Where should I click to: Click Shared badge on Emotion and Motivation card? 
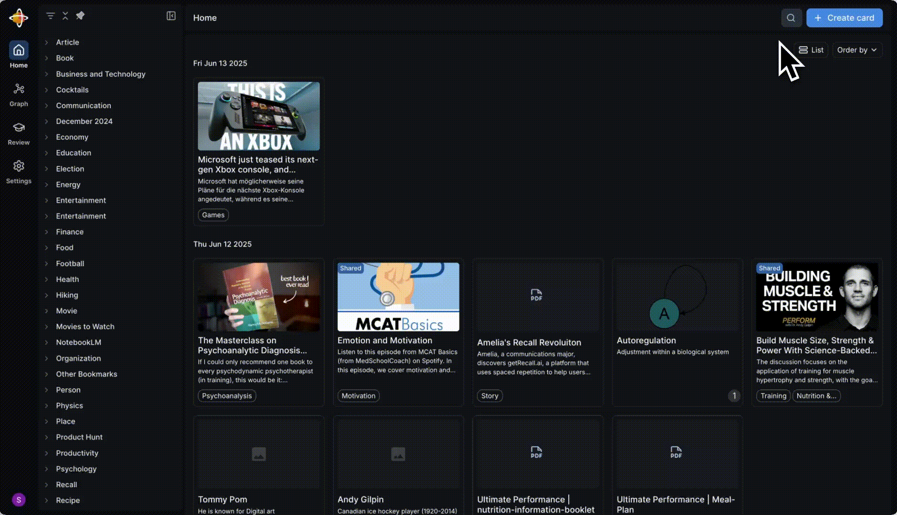(350, 268)
